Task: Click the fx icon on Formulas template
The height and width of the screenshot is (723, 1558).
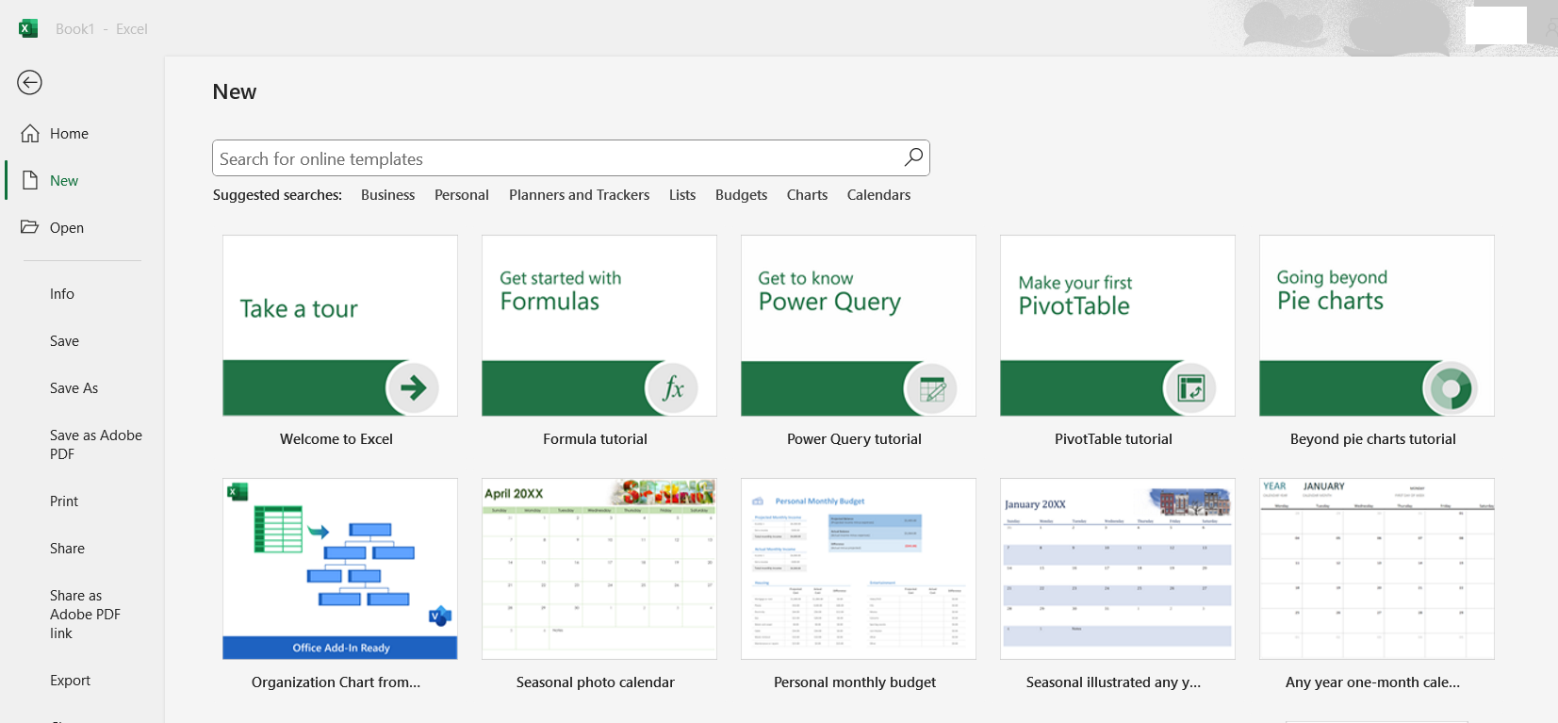Action: tap(672, 387)
